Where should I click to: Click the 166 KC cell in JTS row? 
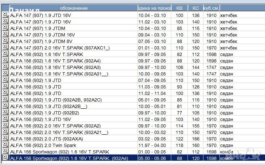(195, 139)
